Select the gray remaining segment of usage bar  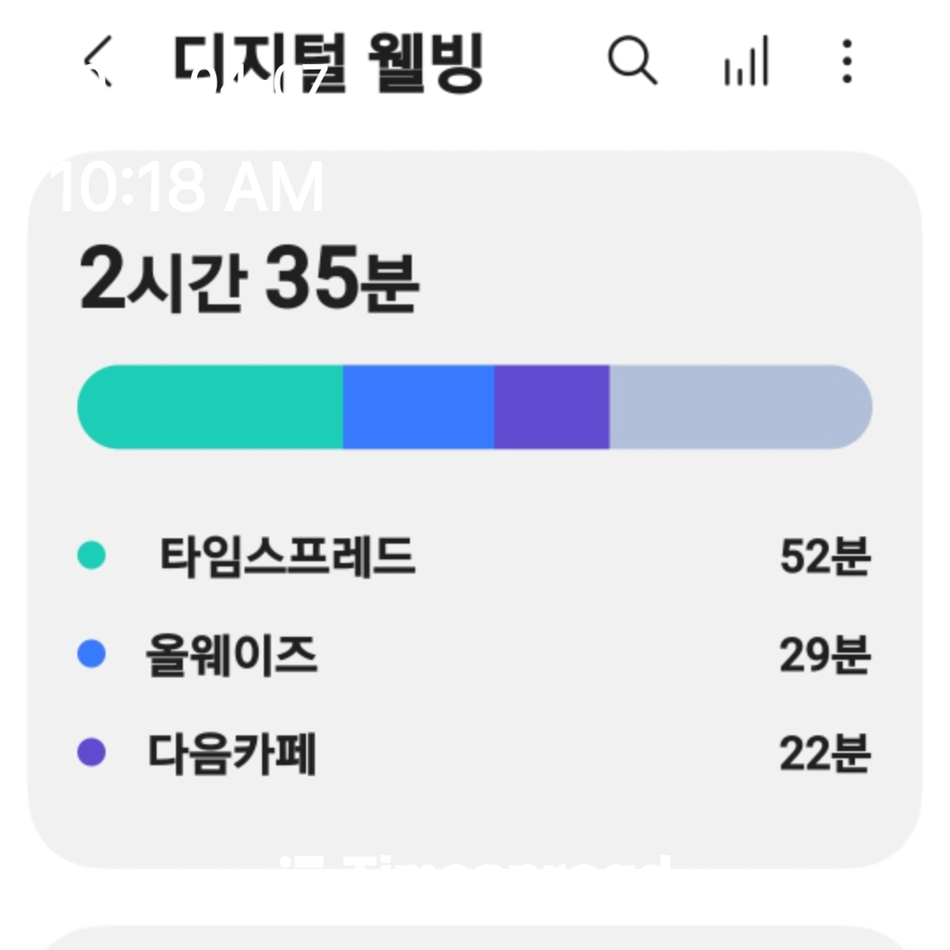739,407
